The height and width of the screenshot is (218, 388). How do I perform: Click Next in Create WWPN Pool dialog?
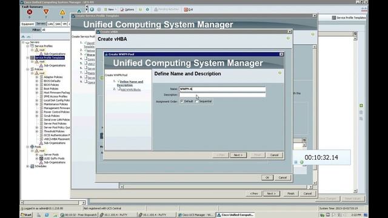pyautogui.click(x=238, y=155)
